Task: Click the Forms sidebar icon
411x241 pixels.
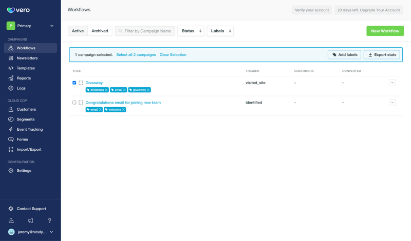Action: coord(11,139)
